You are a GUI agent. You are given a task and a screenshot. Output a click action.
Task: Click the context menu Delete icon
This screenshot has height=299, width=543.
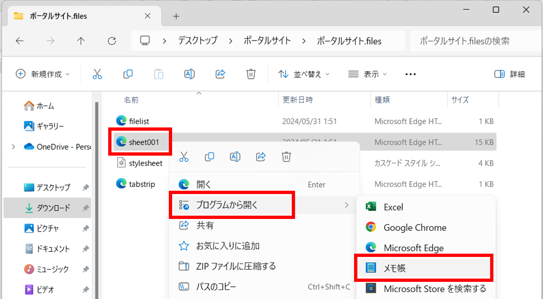tap(286, 157)
